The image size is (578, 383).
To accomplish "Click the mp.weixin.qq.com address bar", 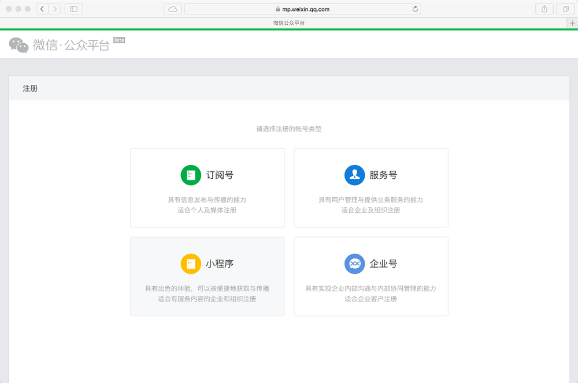I will [x=302, y=9].
